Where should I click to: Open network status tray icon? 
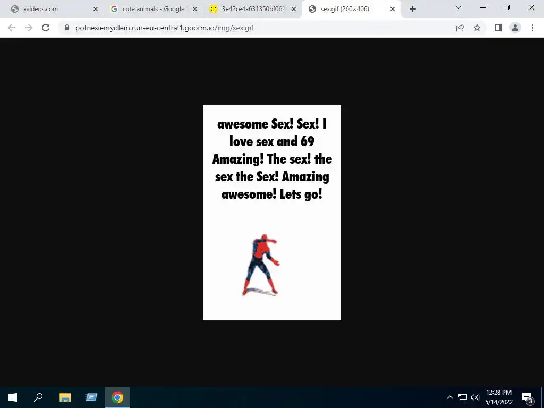tap(463, 397)
